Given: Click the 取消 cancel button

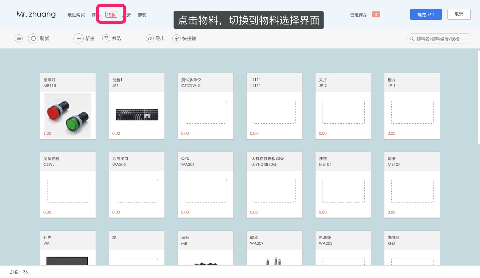Looking at the screenshot, I should pos(459,14).
